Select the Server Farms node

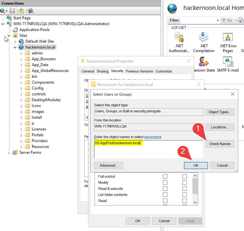30,152
